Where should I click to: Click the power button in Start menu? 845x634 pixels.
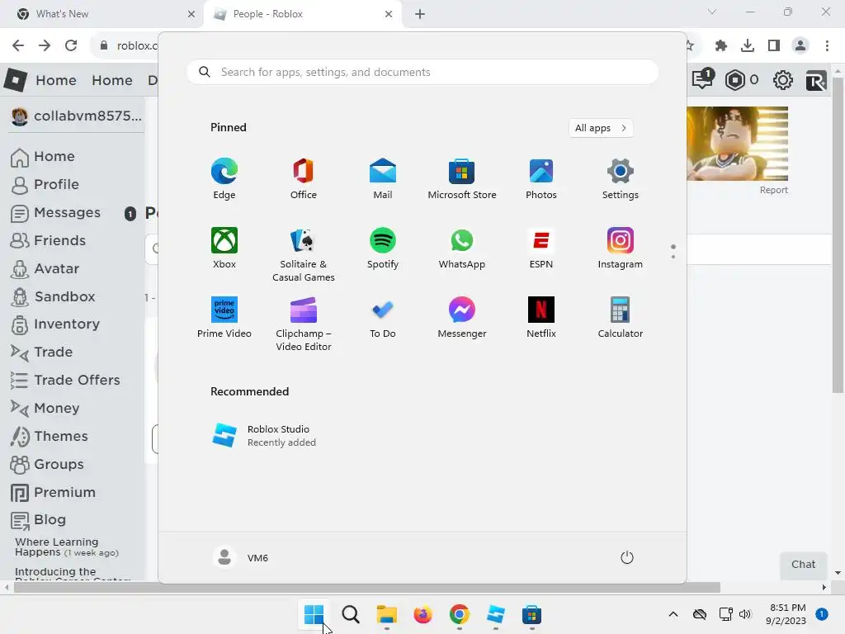click(x=627, y=557)
